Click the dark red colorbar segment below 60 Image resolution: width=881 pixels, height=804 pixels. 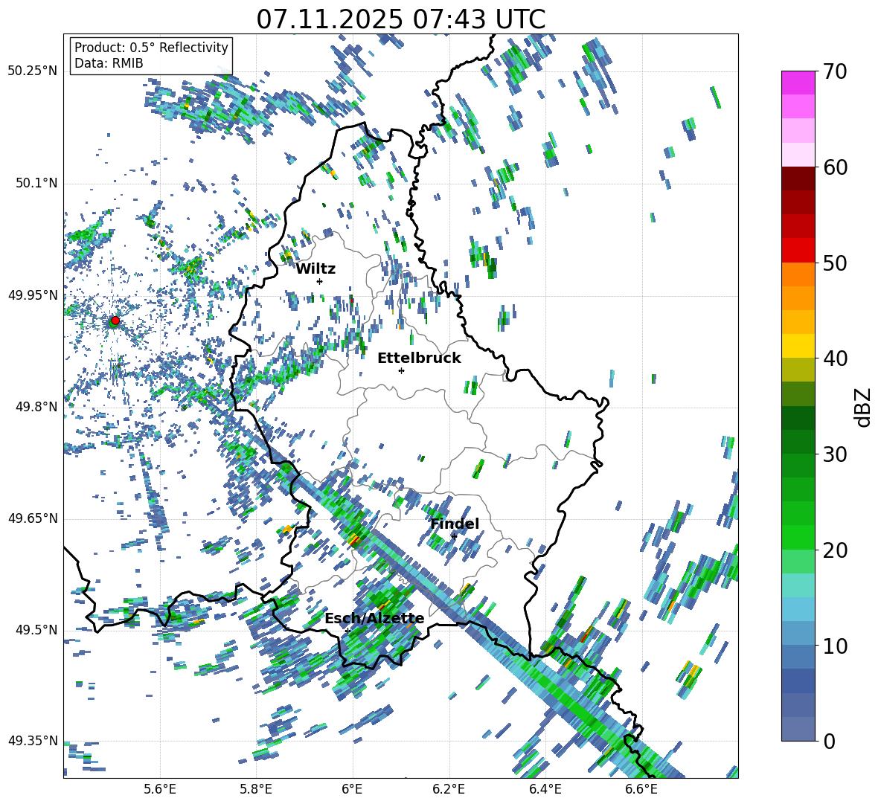coord(798,179)
